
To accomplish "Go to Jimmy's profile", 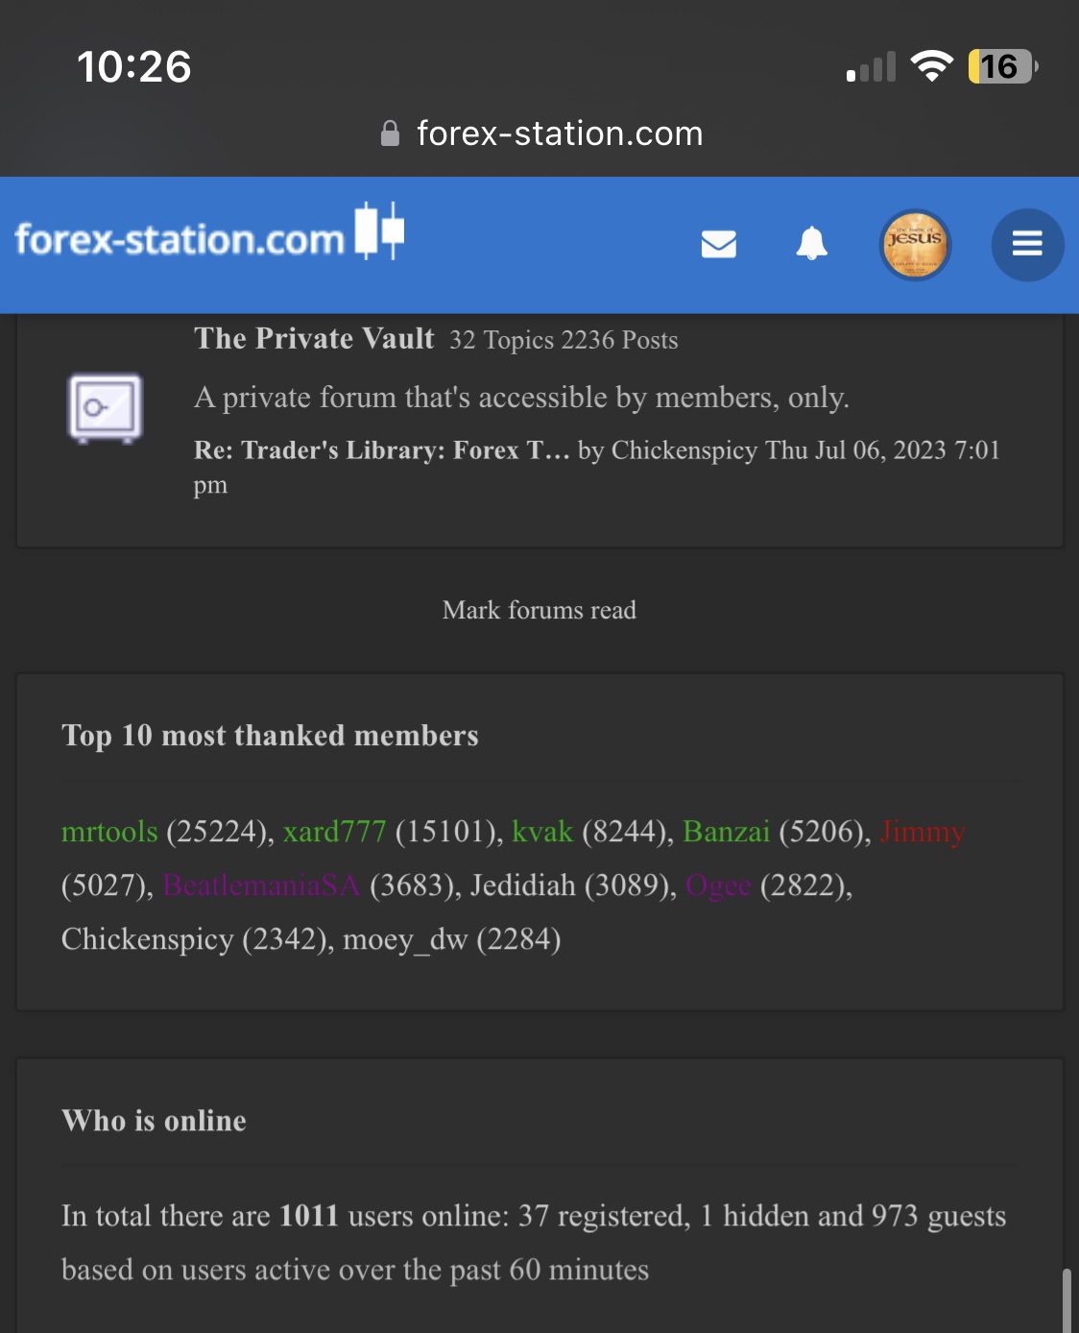I will tap(922, 832).
